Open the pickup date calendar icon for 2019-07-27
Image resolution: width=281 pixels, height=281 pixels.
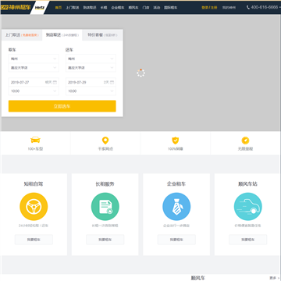(x=55, y=82)
